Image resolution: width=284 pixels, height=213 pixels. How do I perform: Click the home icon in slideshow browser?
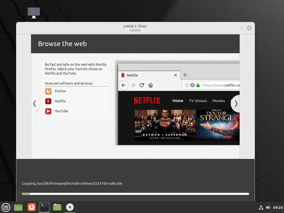tap(151, 85)
